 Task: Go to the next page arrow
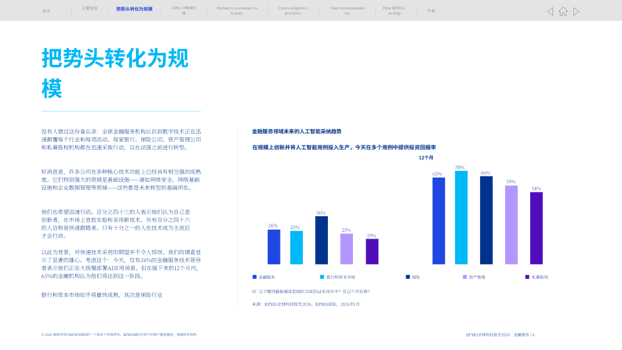pos(577,11)
